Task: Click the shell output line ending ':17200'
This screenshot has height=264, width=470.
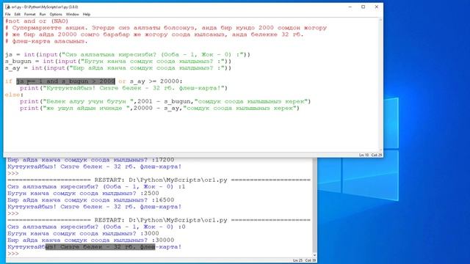Action: 90,160
